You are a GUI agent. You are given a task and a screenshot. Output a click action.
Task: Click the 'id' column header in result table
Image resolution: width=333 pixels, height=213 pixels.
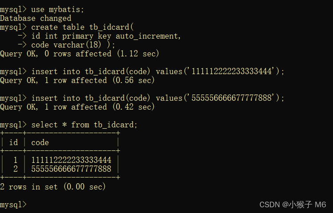coord(13,142)
